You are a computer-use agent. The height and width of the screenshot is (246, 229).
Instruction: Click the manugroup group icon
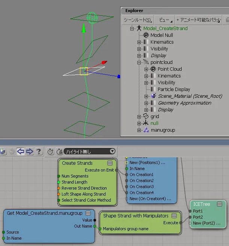(146, 130)
